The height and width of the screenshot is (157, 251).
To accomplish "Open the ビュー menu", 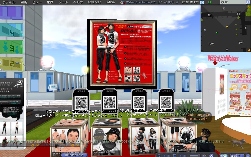I will (x=37, y=2).
